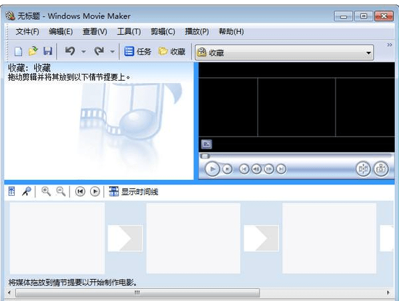Screen dimensions: 399x301
Task: Click the storyboard scroll left arrow
Action: [x=9, y=292]
